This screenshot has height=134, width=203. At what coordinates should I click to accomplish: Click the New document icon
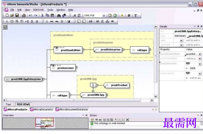point(7,15)
